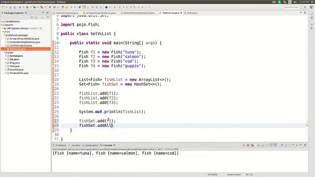Switch to ListVsArrayList.java editor tab

[x=67, y=13]
